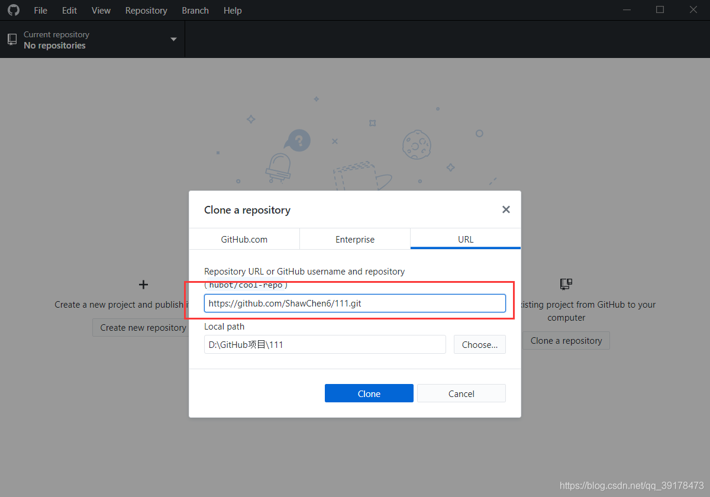Select the URL tab
This screenshot has width=710, height=497.
[466, 239]
